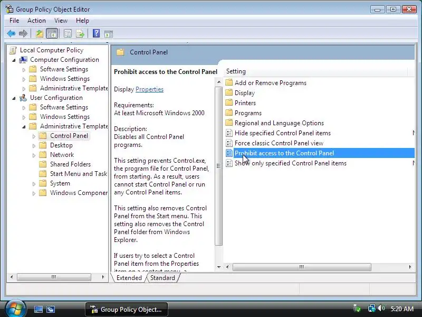Open the File menu
Image resolution: width=422 pixels, height=317 pixels.
pyautogui.click(x=14, y=21)
